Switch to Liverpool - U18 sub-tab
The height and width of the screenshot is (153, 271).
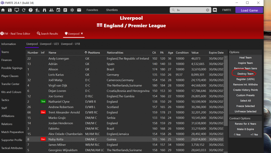point(70,44)
